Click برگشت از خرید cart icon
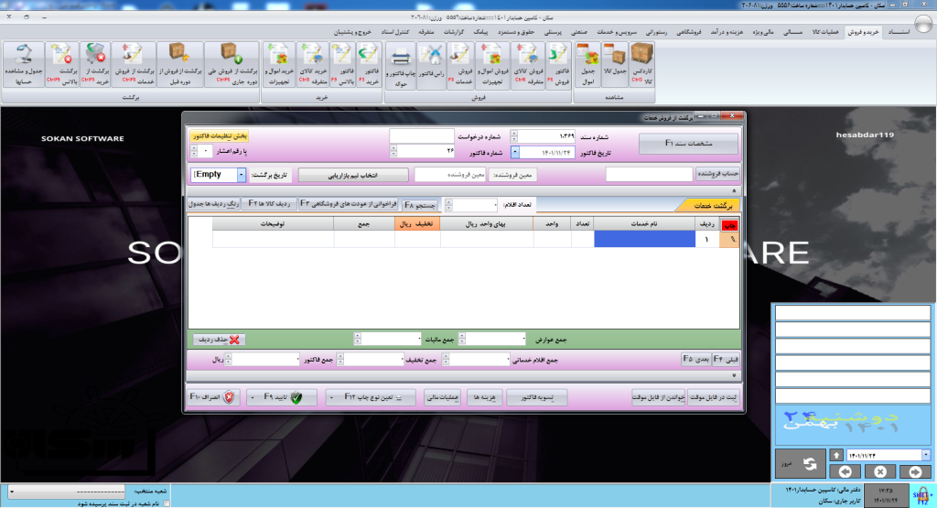This screenshot has width=937, height=508. click(x=95, y=65)
